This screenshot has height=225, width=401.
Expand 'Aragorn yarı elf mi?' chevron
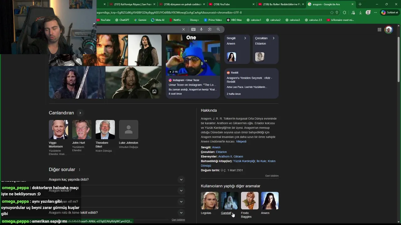(181, 202)
